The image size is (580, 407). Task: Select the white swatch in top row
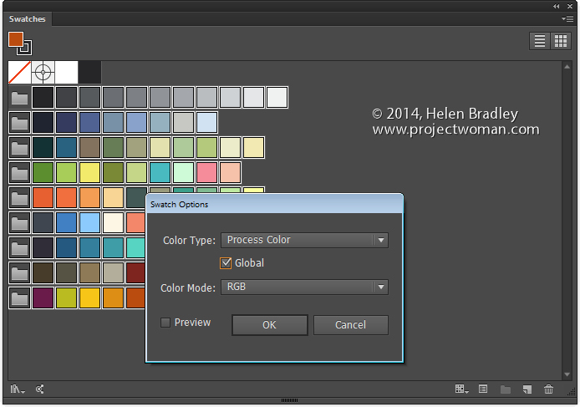tap(66, 72)
